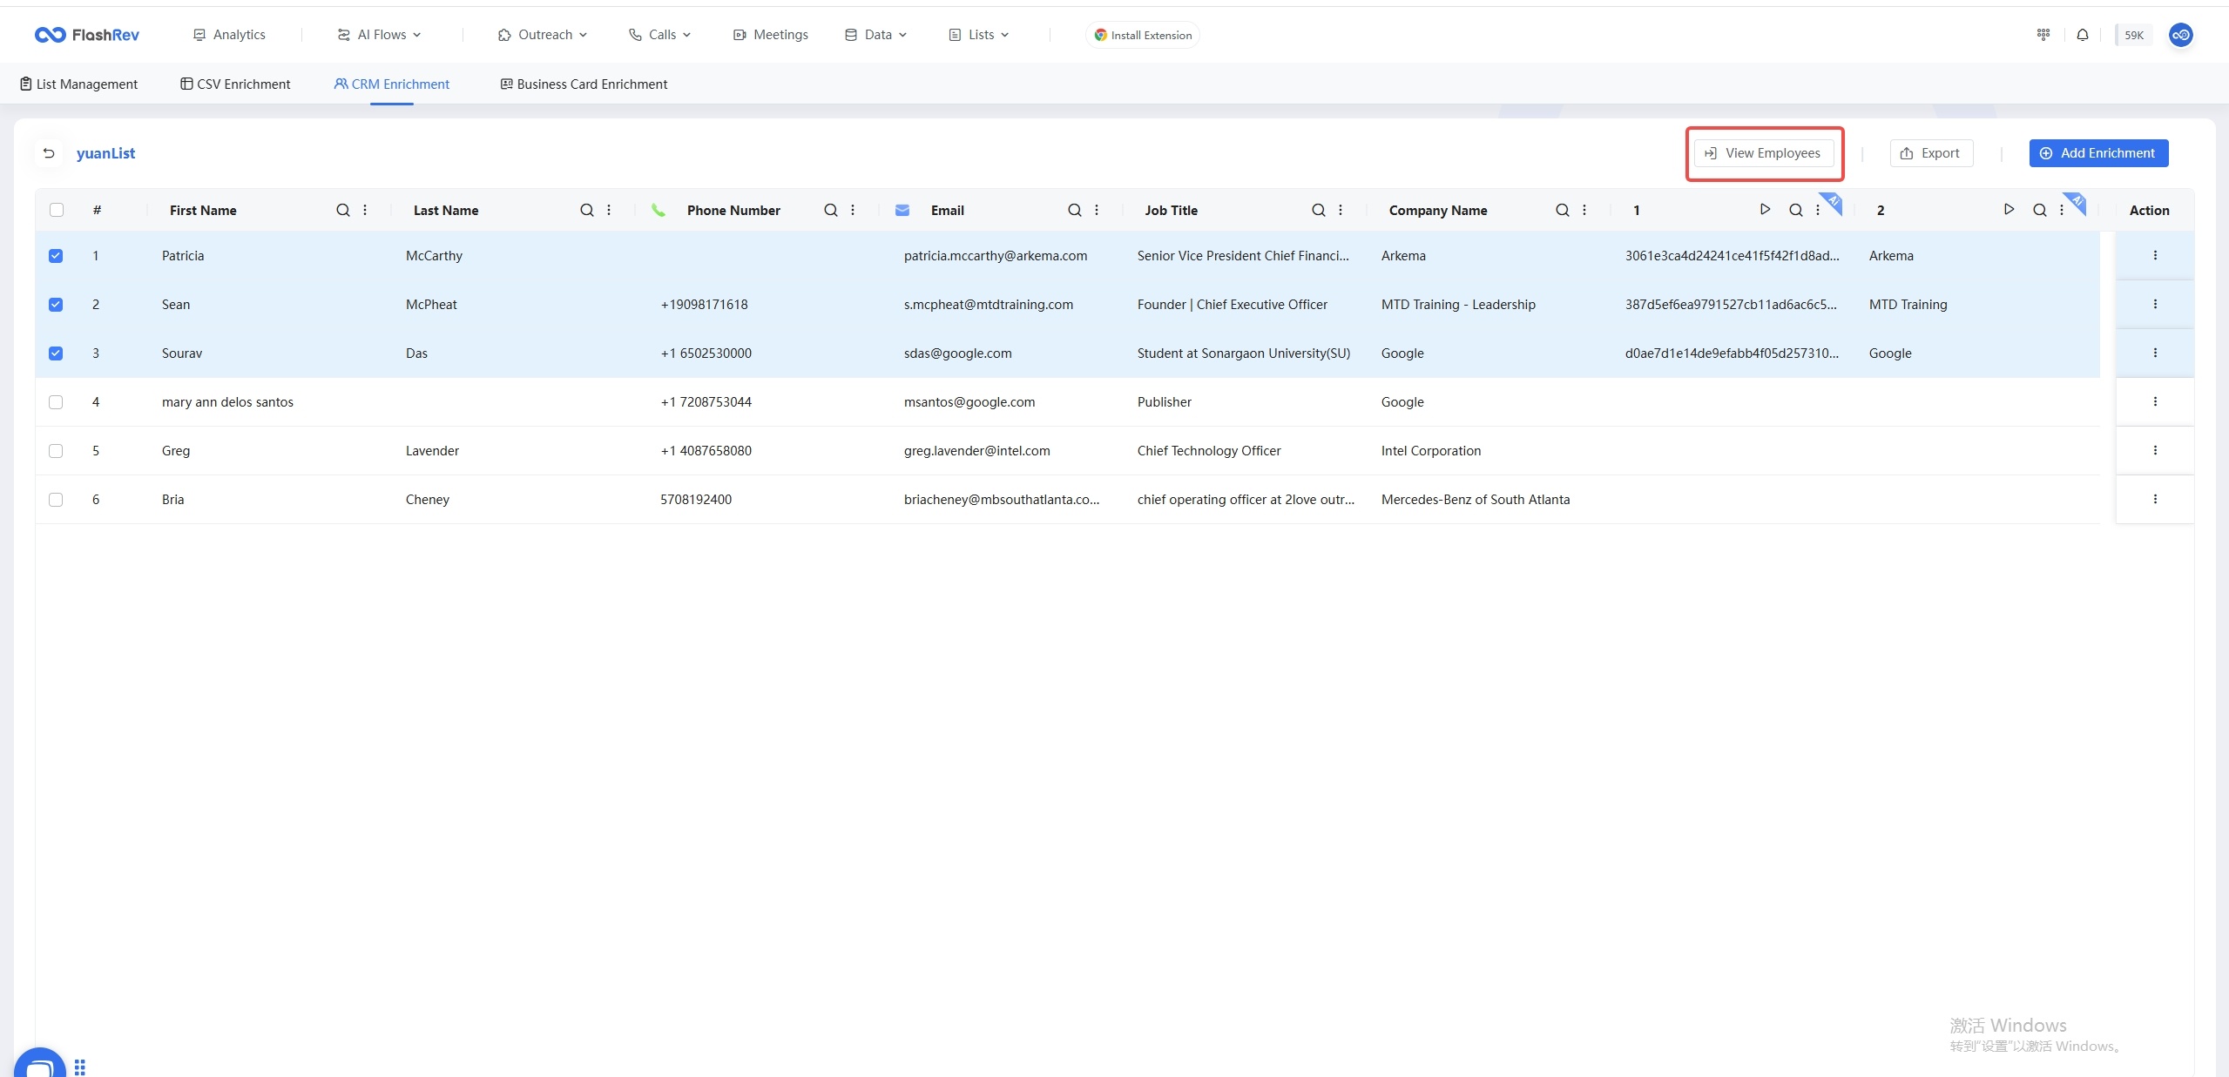Image resolution: width=2229 pixels, height=1077 pixels.
Task: Search the Phone Number column
Action: [831, 210]
